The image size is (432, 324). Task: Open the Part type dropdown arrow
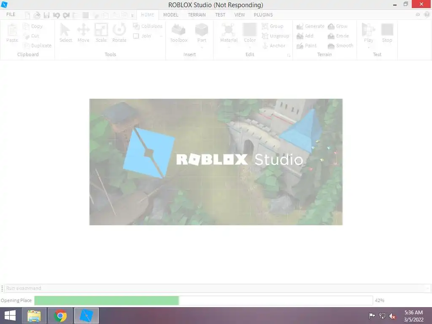point(202,47)
